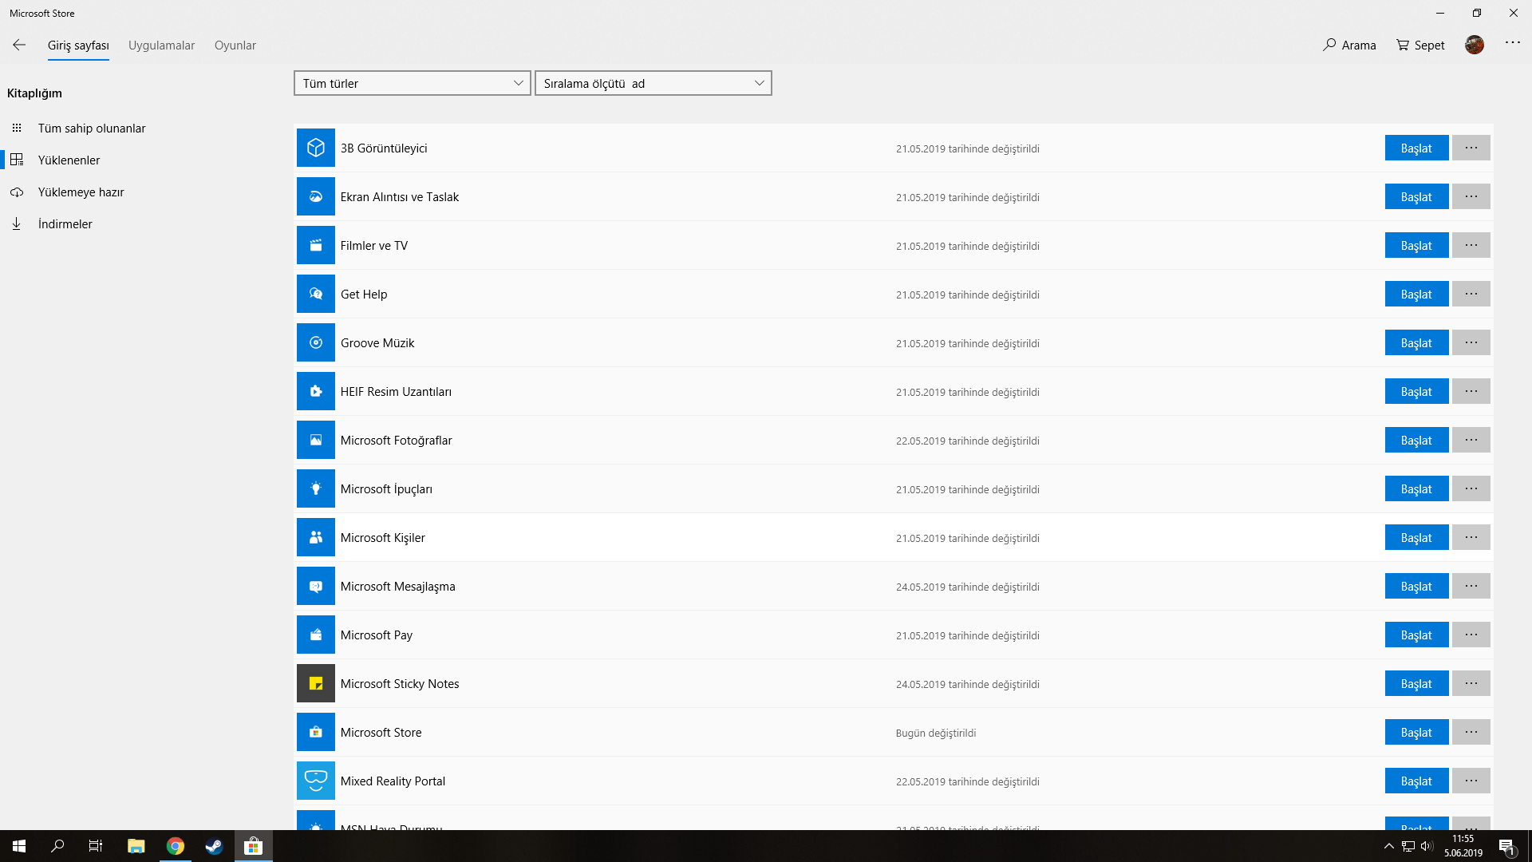
Task: Switch to the Uygulamalar tab
Action: pos(161,45)
